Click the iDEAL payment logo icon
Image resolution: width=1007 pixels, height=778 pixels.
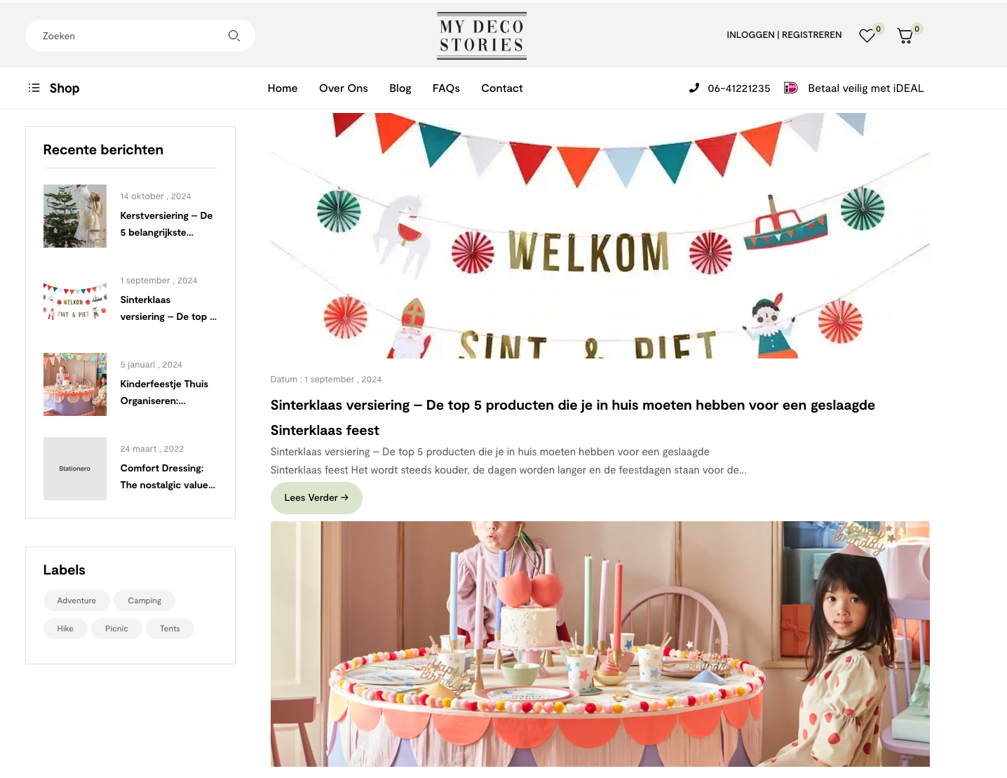point(791,88)
